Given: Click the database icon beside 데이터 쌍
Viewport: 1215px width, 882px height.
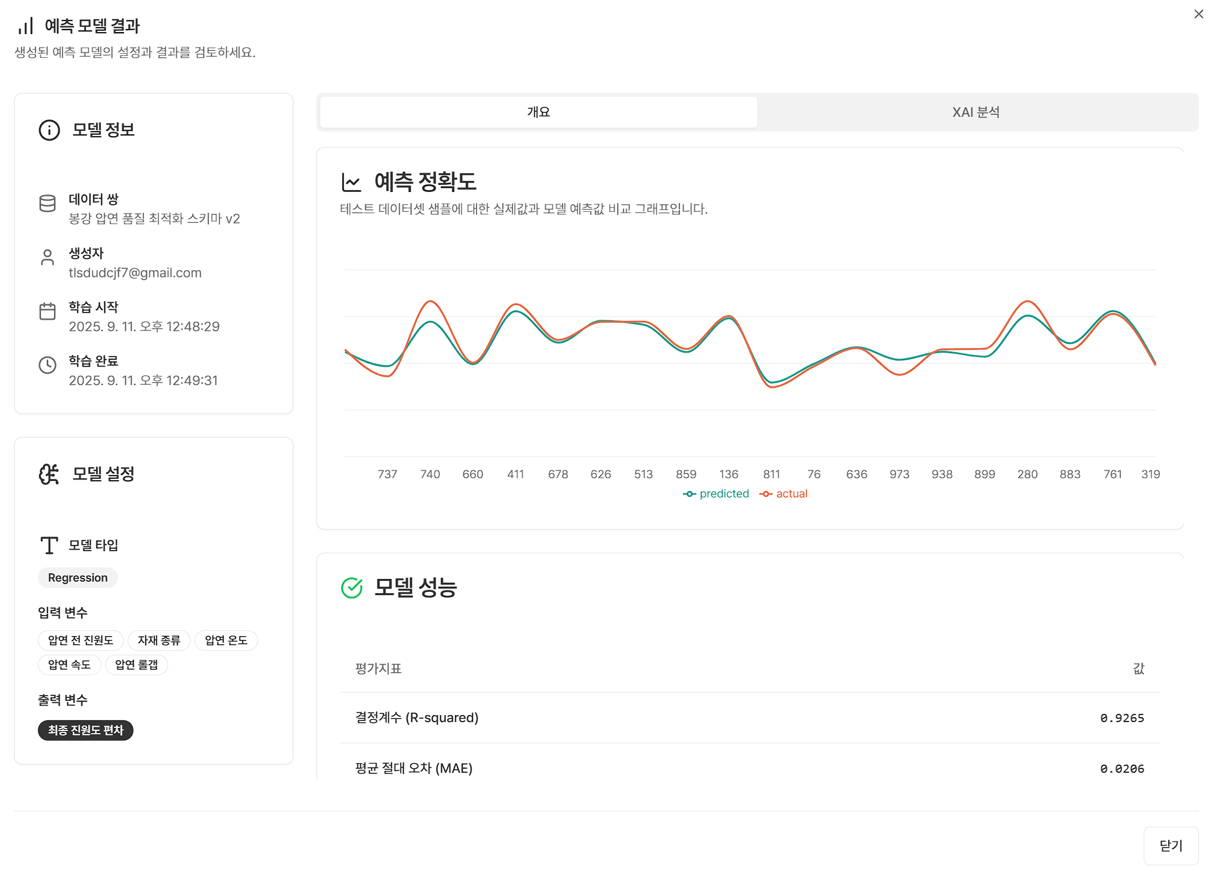Looking at the screenshot, I should (47, 203).
